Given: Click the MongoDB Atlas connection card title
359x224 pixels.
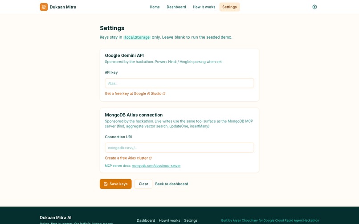Looking at the screenshot, I should coord(134,115).
